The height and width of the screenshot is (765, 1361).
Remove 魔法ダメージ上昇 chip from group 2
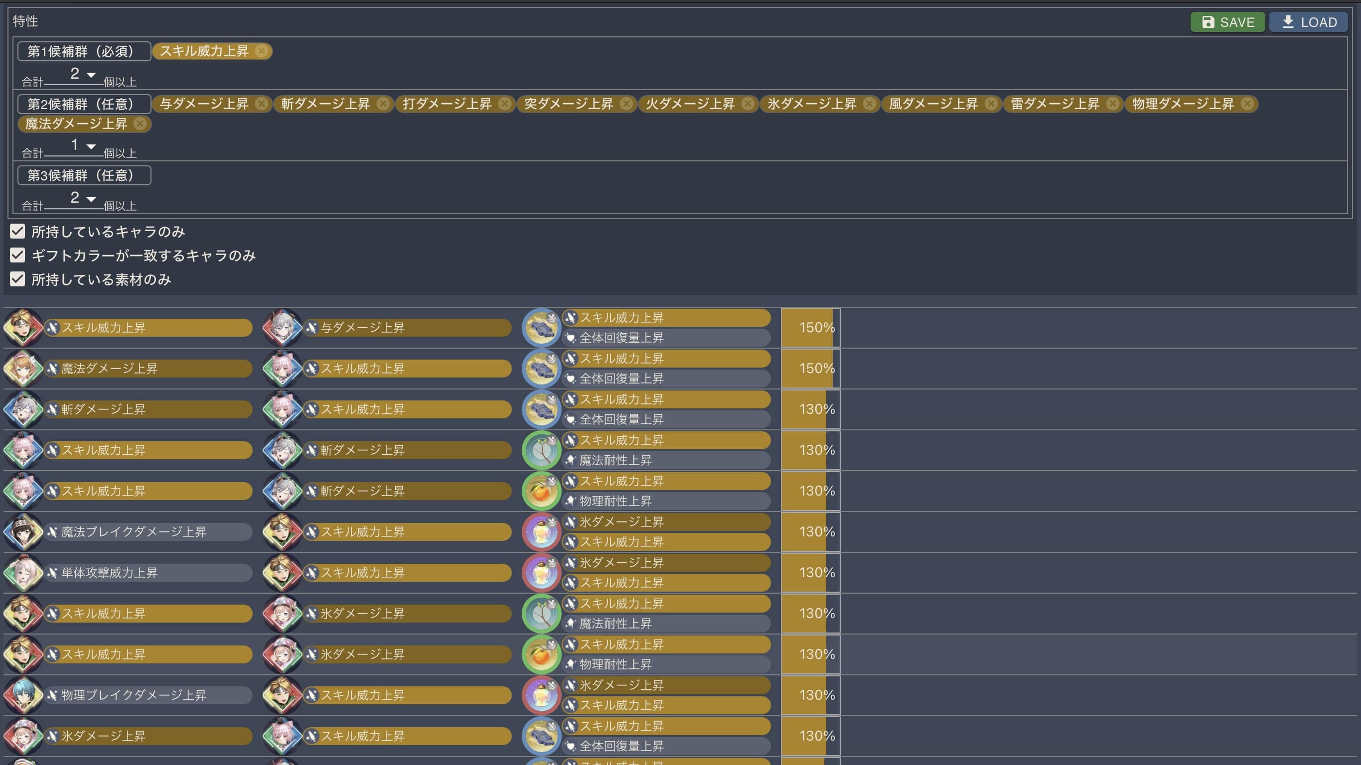coord(140,124)
